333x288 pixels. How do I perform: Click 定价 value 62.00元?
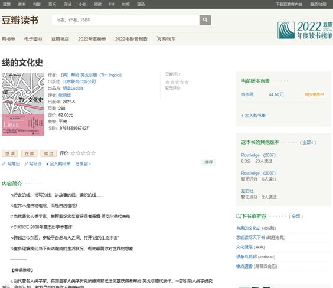tap(66, 115)
